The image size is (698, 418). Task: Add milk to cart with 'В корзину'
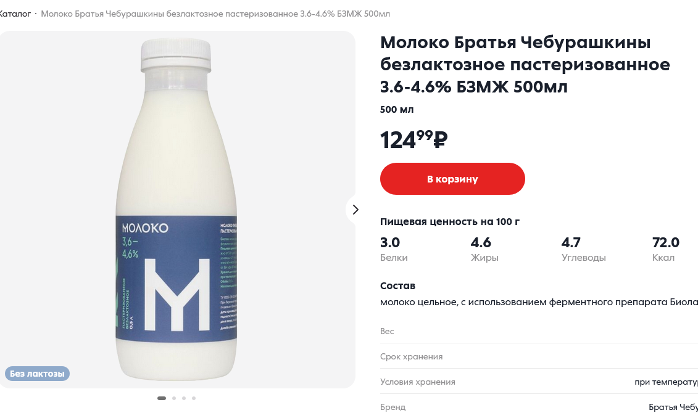tap(452, 179)
